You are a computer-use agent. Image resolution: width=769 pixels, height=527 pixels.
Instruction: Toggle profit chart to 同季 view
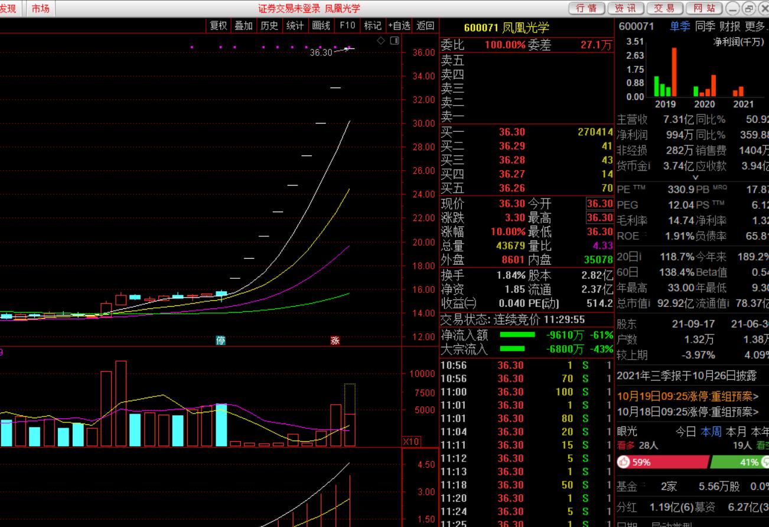coord(705,26)
